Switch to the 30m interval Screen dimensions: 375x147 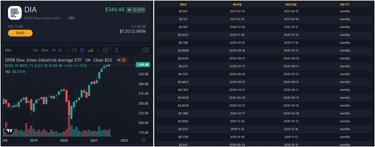coord(45,50)
